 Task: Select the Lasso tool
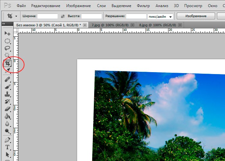pyautogui.click(x=7, y=48)
